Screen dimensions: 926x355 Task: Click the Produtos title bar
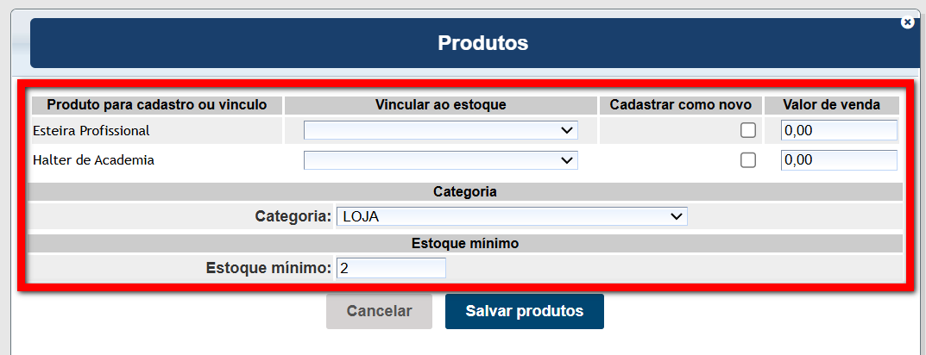[x=482, y=43]
